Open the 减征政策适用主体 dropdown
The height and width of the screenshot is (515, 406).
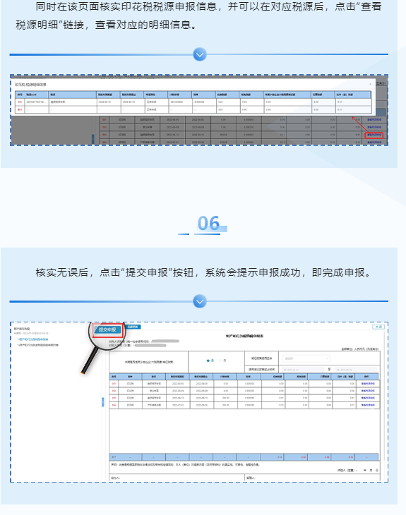(306, 358)
